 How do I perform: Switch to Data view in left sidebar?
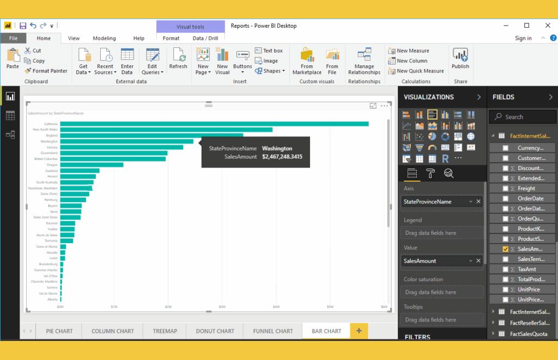(10, 115)
